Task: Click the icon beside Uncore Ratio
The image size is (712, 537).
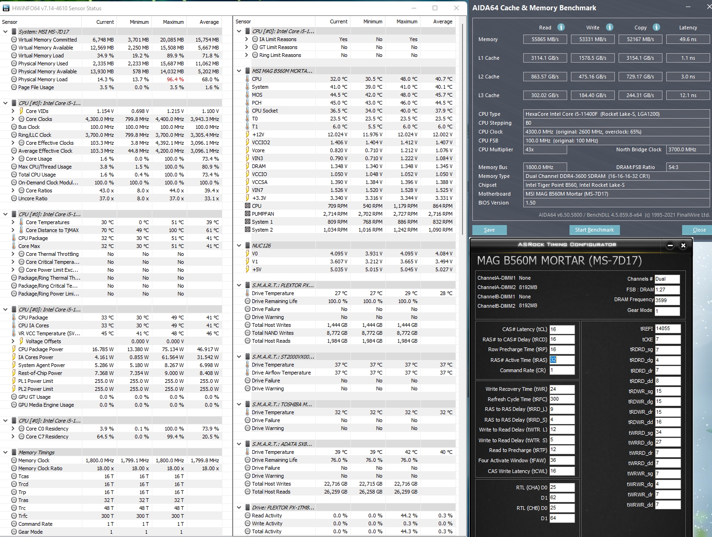Action: (x=14, y=198)
